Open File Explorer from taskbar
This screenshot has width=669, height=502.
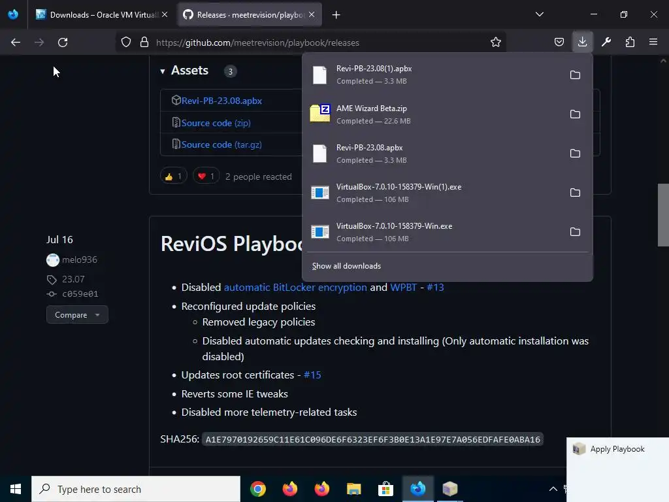353,489
